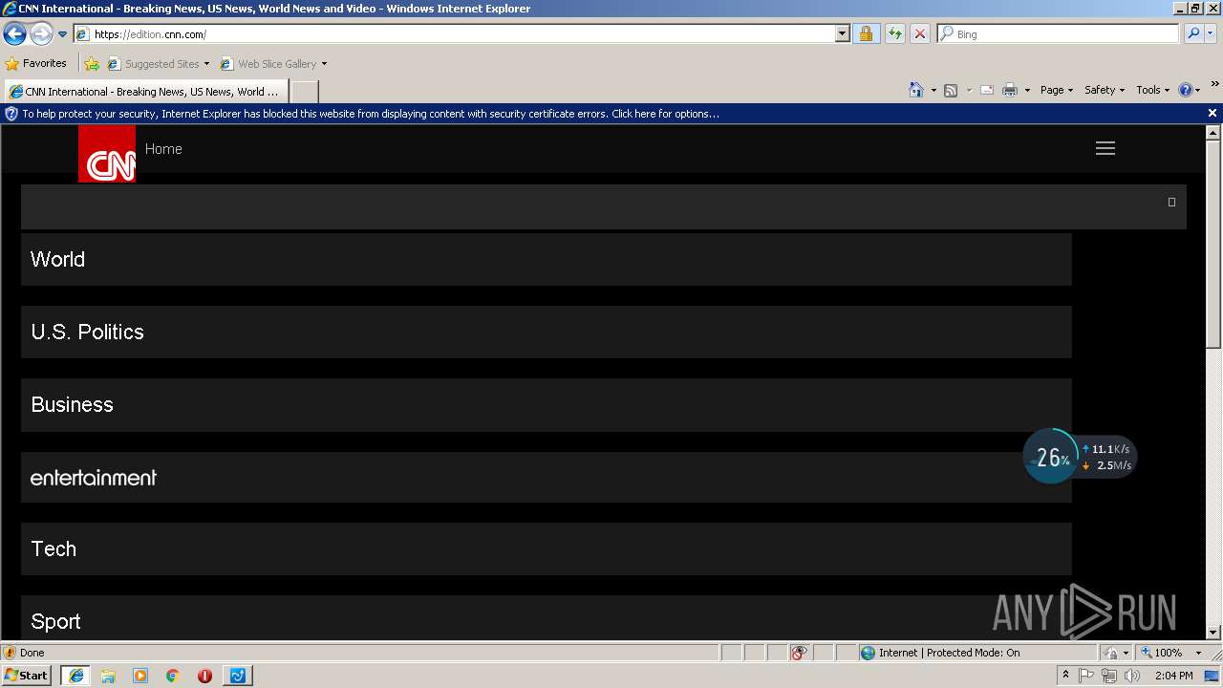
Task: Expand the Print options dropdown arrow
Action: pyautogui.click(x=1027, y=90)
